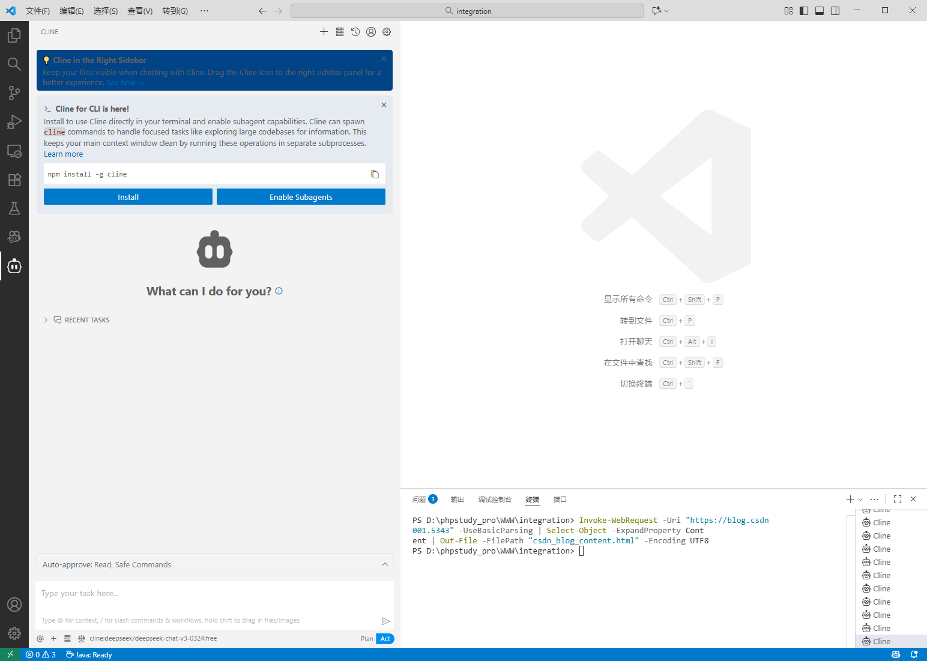Viewport: 927px width, 661px height.
Task: Open the 选择(S) menu
Action: pos(106,11)
